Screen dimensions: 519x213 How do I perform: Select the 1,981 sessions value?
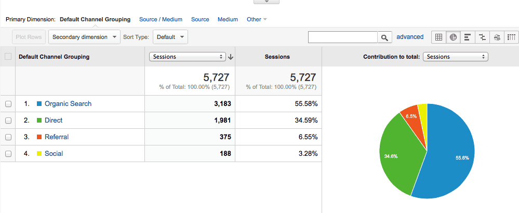[x=222, y=121]
